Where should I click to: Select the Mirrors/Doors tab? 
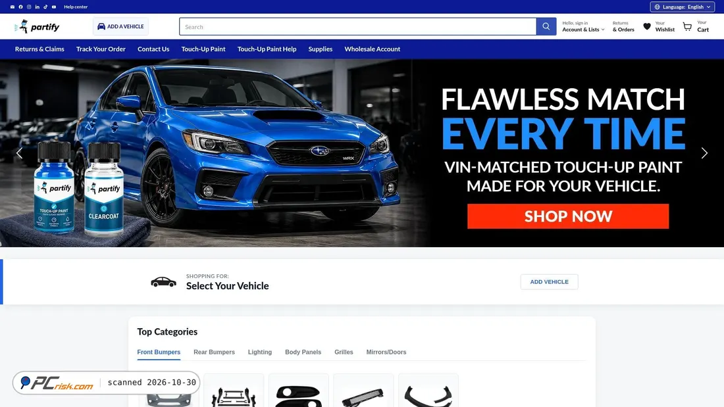coord(386,352)
